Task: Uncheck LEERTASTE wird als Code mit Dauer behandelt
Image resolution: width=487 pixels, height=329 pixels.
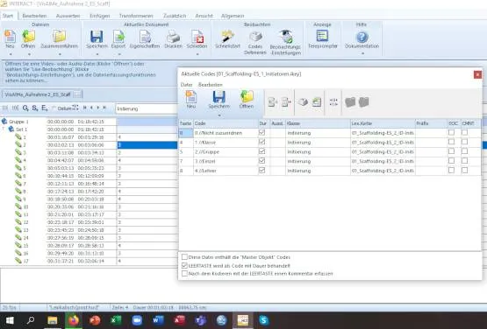Action: [x=184, y=265]
